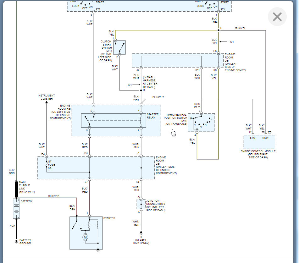Click the Instrument Cluster arrow

[x=47, y=102]
